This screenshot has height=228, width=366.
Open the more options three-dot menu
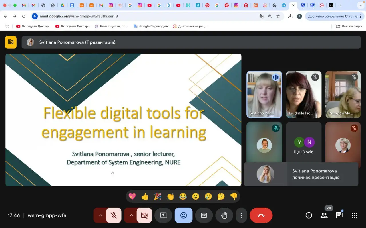tap(241, 215)
